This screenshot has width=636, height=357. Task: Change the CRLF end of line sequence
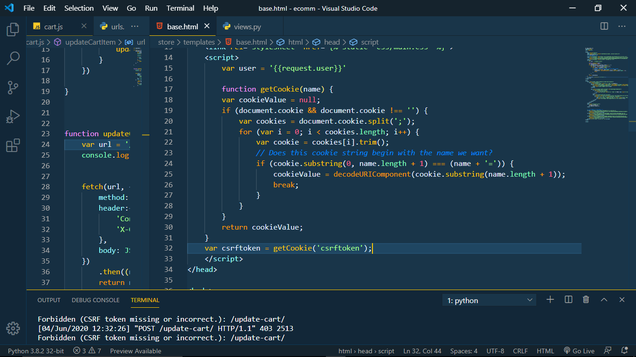pyautogui.click(x=520, y=351)
